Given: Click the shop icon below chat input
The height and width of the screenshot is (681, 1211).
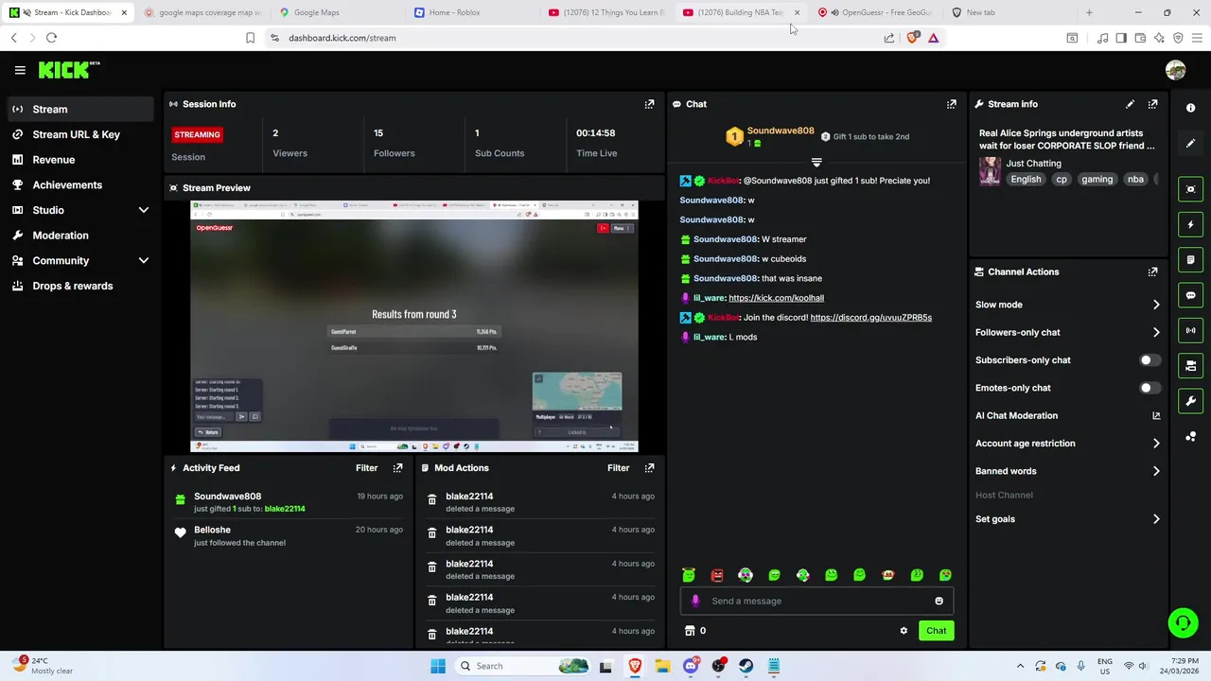Looking at the screenshot, I should [690, 631].
